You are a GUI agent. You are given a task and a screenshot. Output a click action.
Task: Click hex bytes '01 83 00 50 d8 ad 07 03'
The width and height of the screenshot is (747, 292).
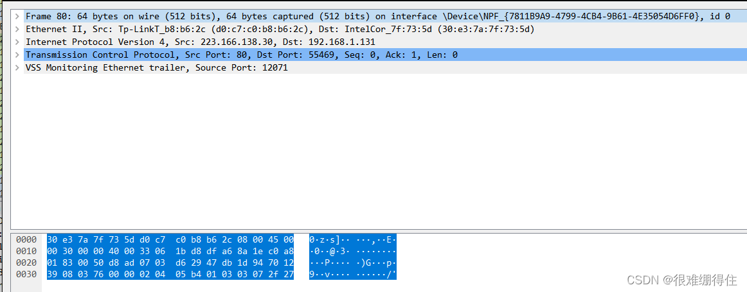pyautogui.click(x=106, y=263)
